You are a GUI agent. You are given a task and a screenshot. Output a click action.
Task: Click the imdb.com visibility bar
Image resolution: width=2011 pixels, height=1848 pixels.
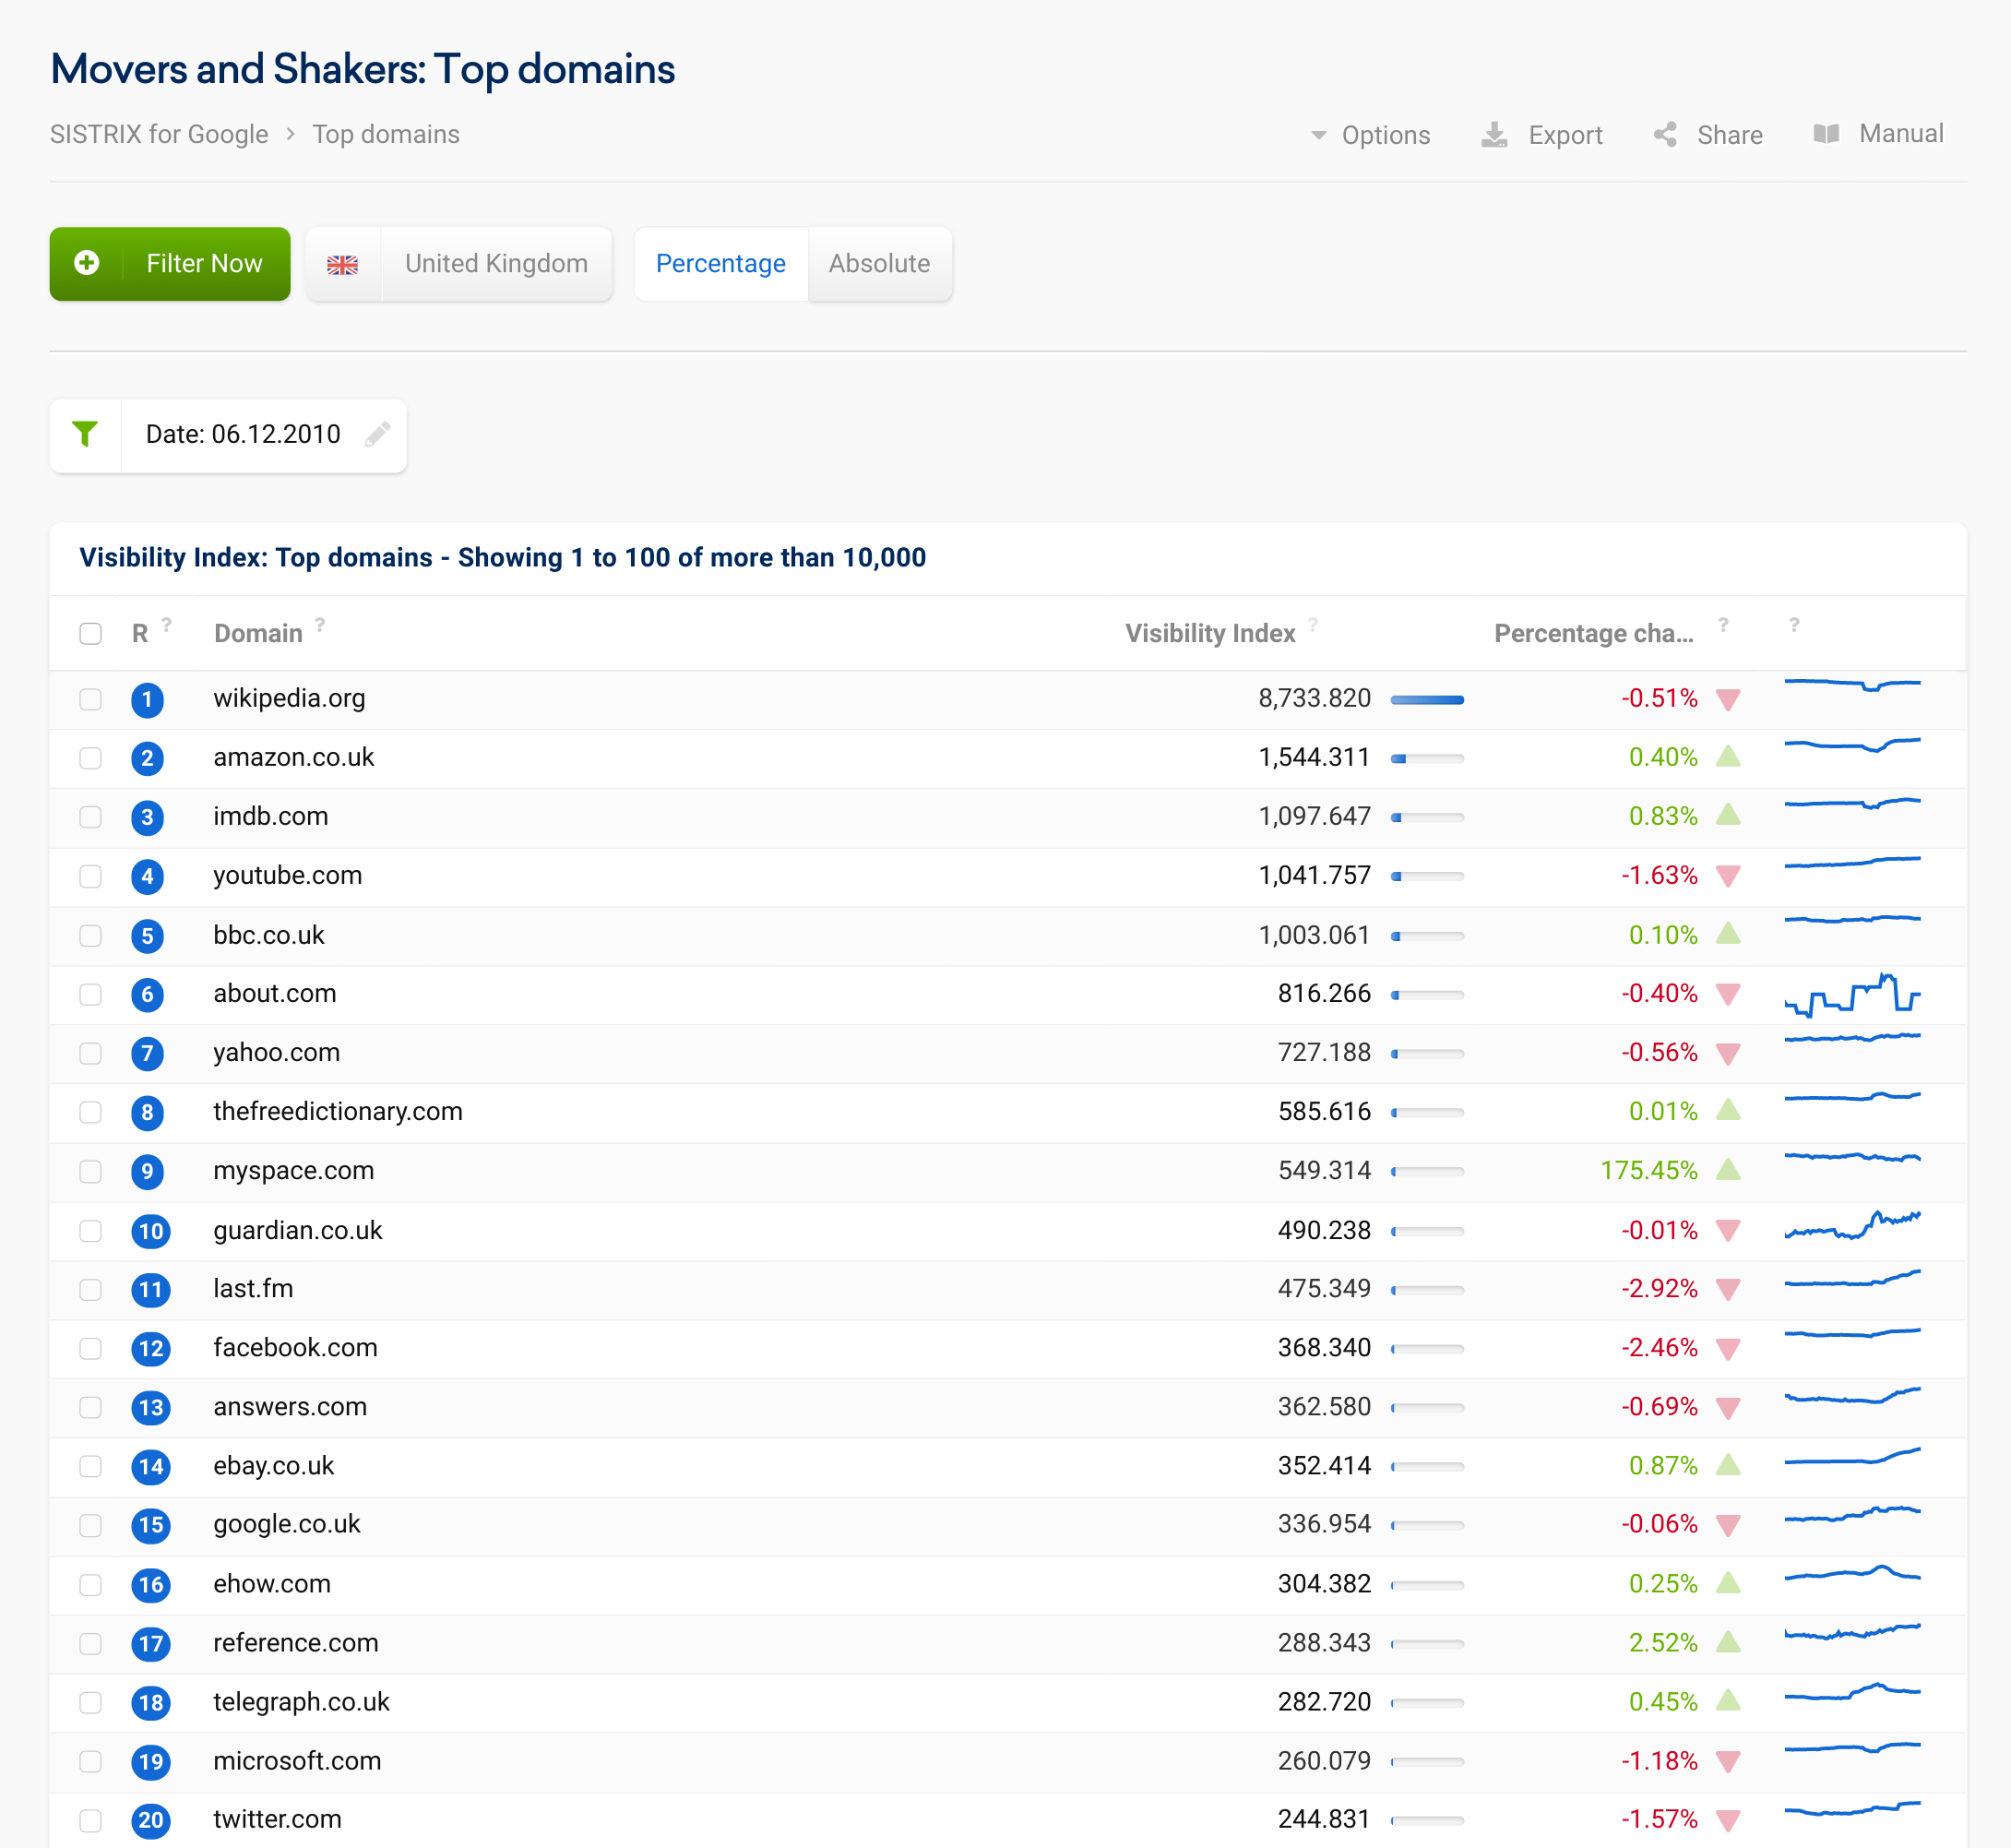point(1427,818)
